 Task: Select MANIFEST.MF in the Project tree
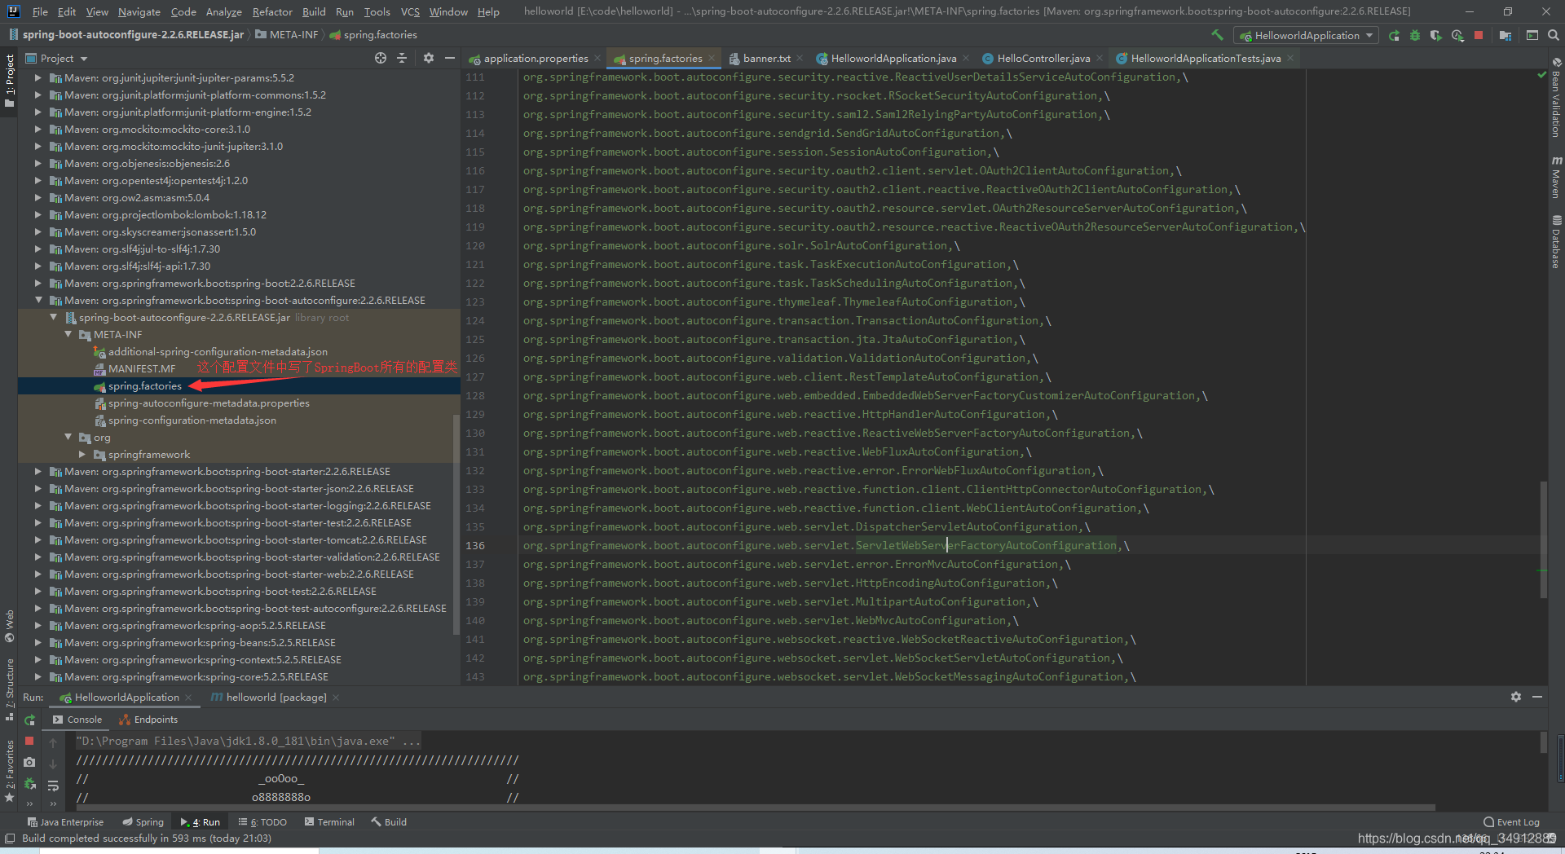click(x=142, y=369)
